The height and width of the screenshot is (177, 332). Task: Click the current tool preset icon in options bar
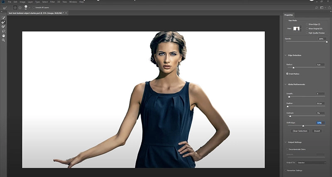tap(5, 7)
